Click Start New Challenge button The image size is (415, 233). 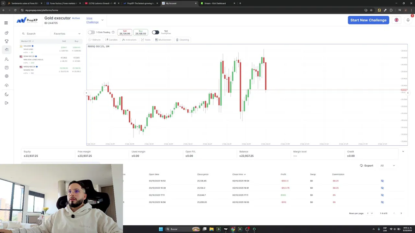[368, 20]
